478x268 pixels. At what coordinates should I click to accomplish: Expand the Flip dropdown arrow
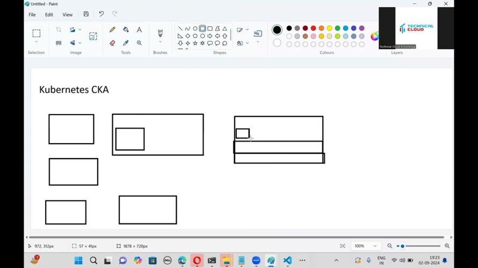(80, 43)
